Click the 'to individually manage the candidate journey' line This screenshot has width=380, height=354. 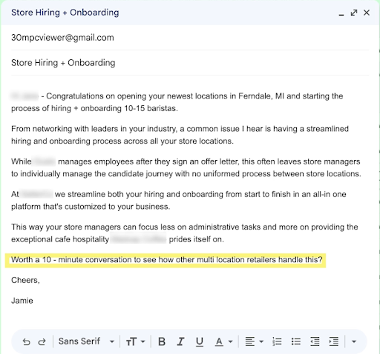pos(186,174)
